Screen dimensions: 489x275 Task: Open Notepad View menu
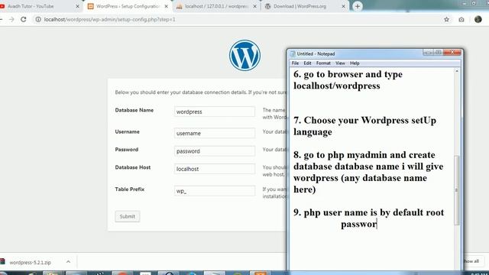pos(340,63)
